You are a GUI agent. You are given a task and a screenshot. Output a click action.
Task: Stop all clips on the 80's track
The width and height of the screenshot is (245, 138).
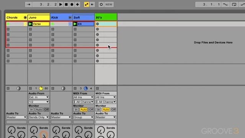pyautogui.click(x=98, y=89)
